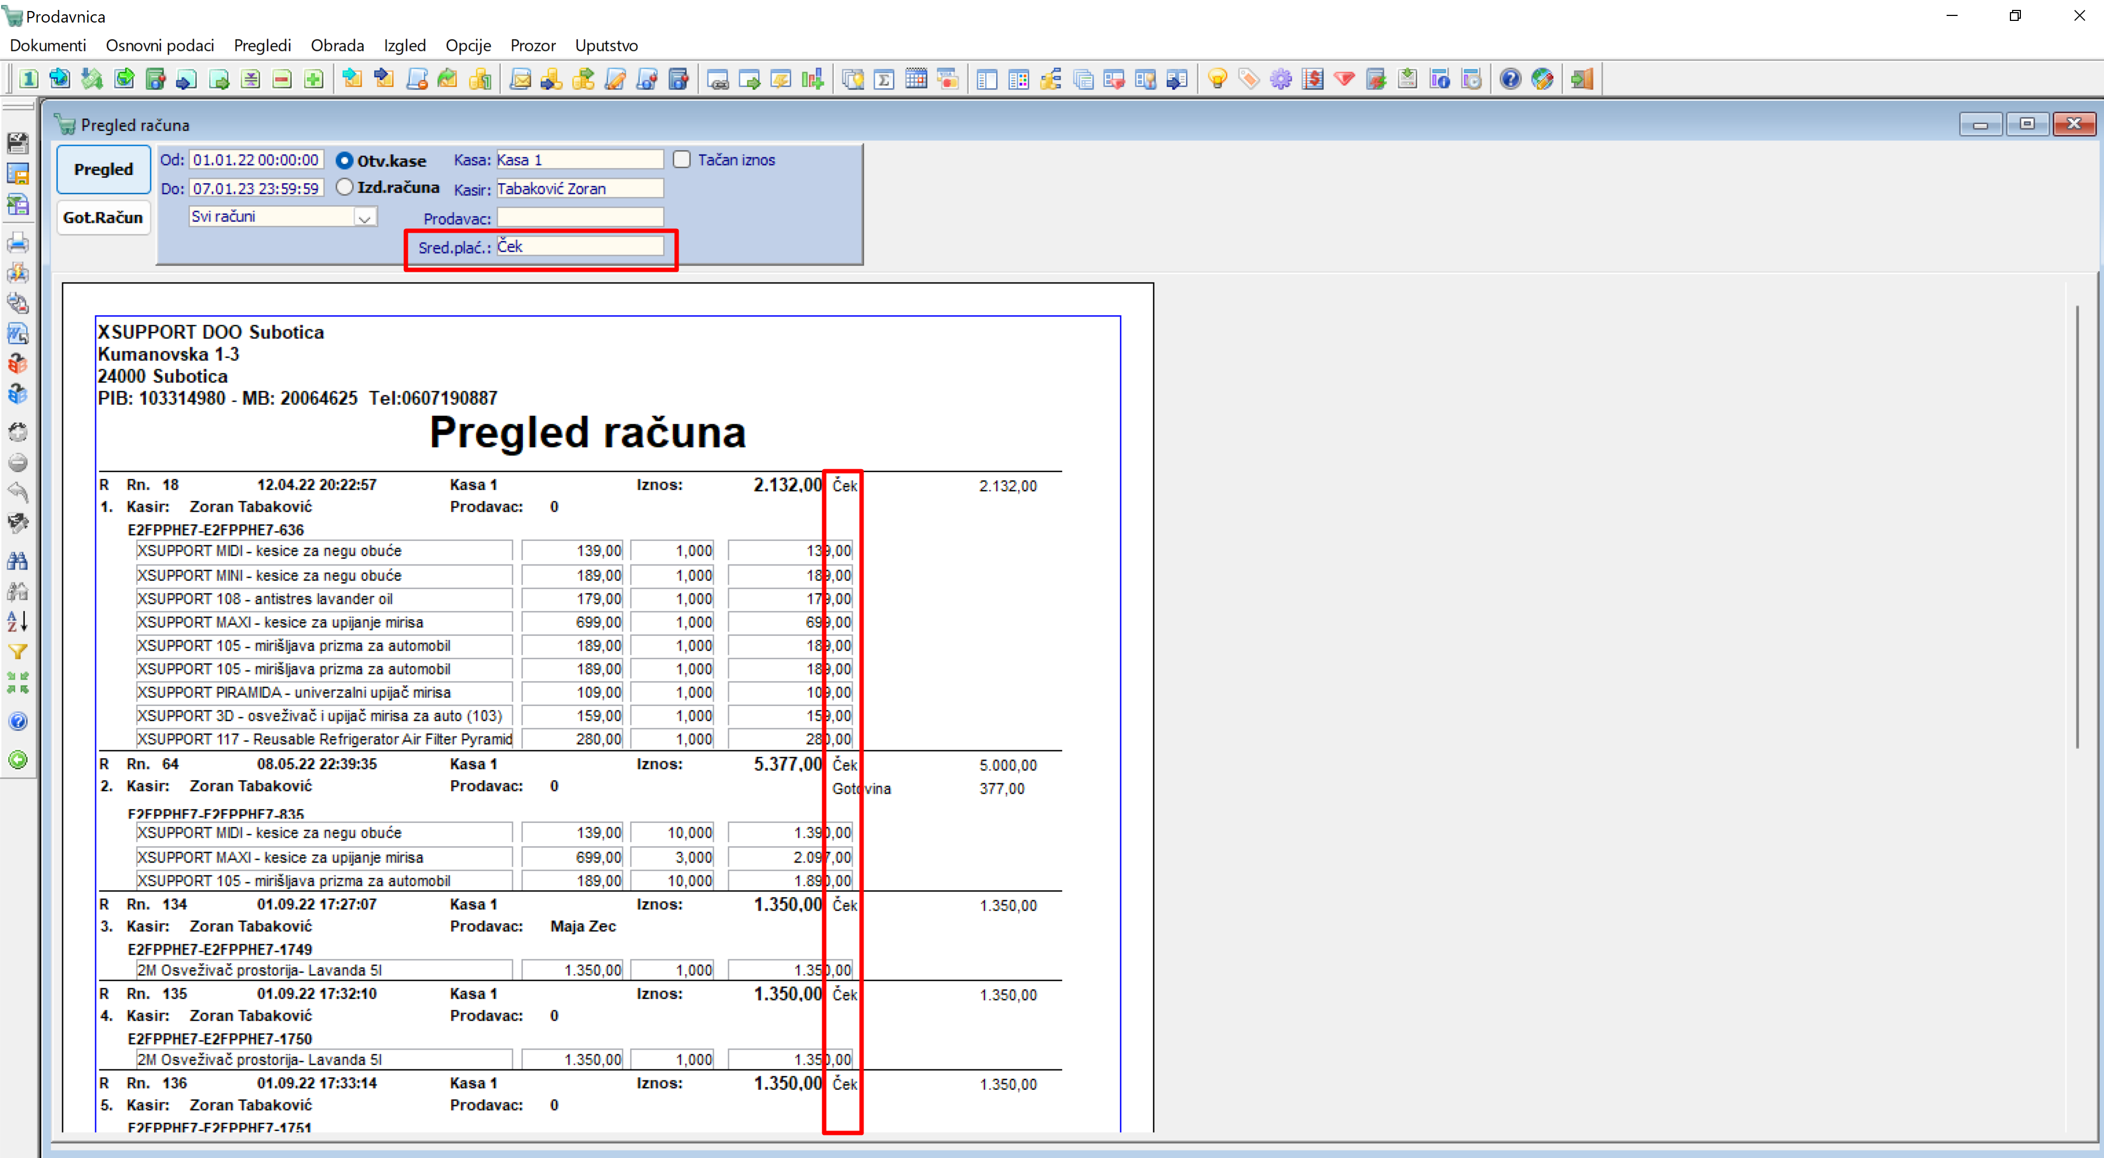
Task: Click the green back arrow sidebar icon
Action: [x=17, y=760]
